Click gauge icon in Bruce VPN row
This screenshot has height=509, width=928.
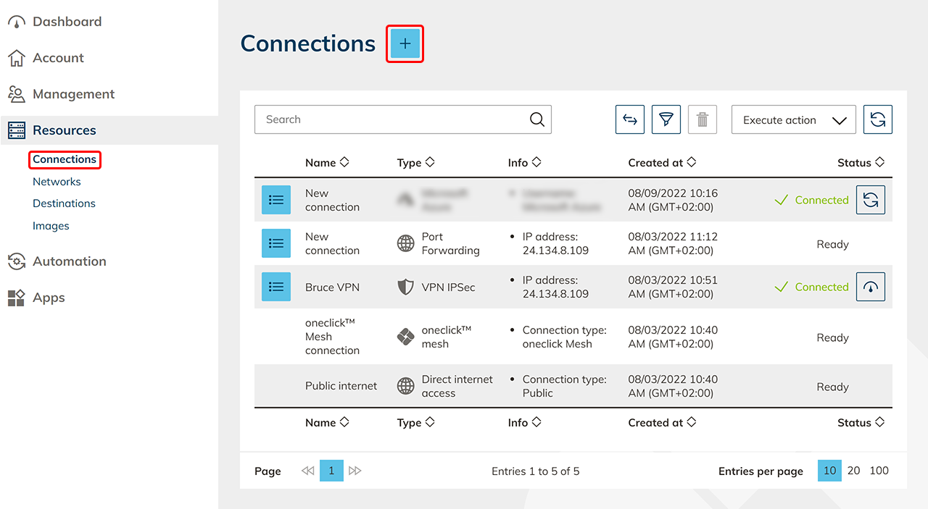coord(870,287)
